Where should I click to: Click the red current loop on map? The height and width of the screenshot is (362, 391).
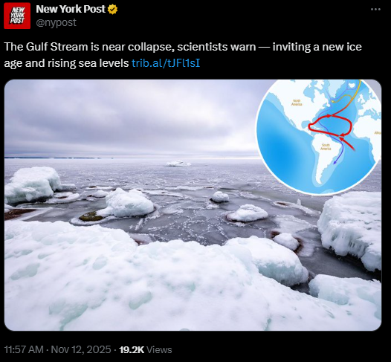click(330, 126)
